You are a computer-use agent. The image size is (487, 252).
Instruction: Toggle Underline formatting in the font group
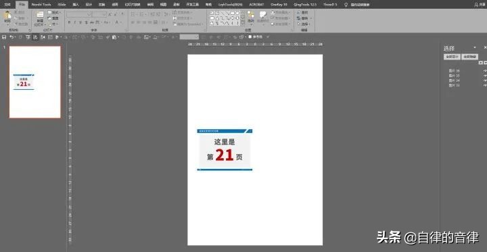[x=80, y=22]
